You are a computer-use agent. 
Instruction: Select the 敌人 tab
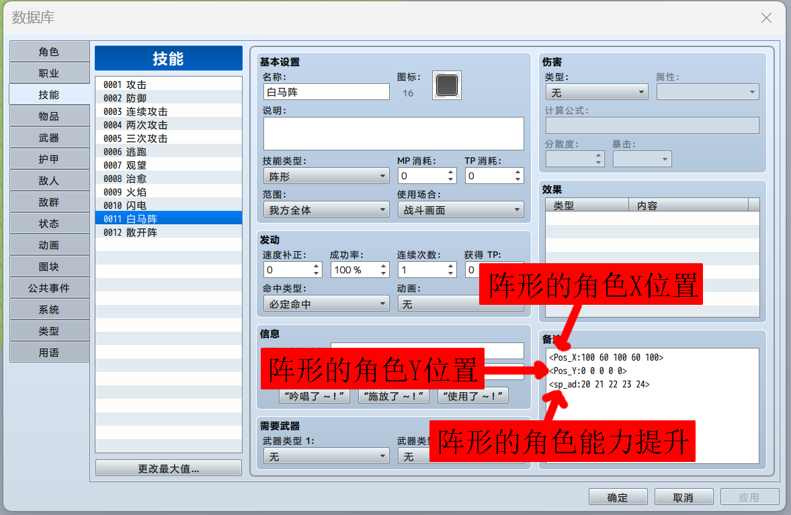50,181
